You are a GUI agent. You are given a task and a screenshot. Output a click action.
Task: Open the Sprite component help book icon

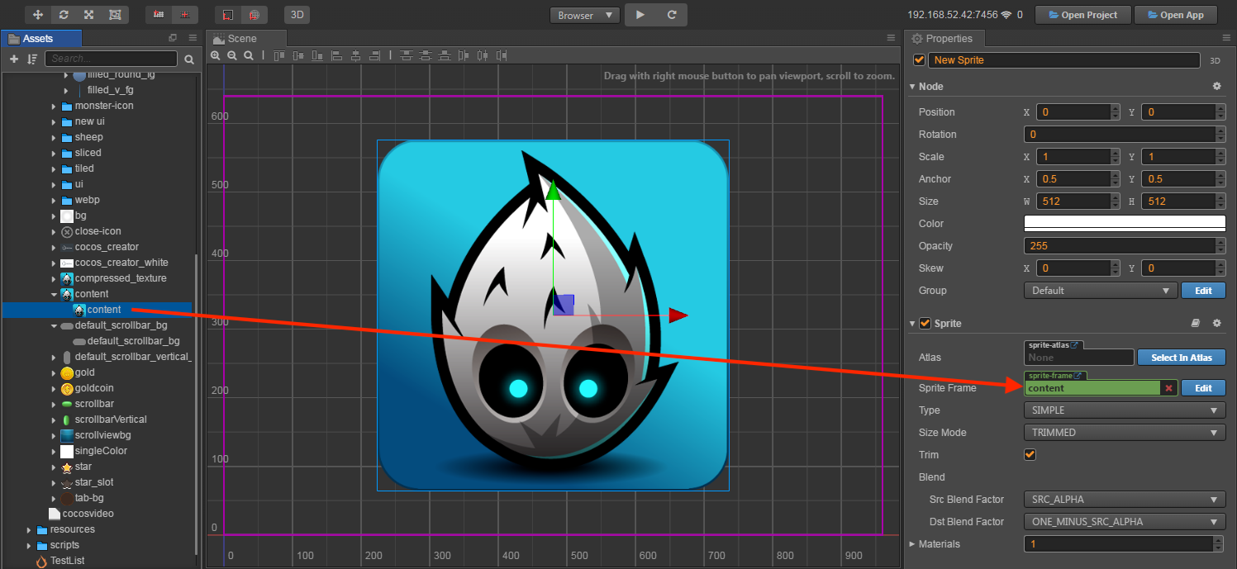(x=1195, y=324)
